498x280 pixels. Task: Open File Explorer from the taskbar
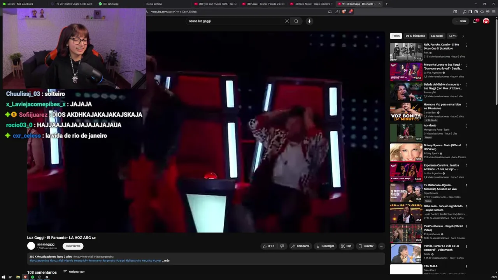[18, 277]
